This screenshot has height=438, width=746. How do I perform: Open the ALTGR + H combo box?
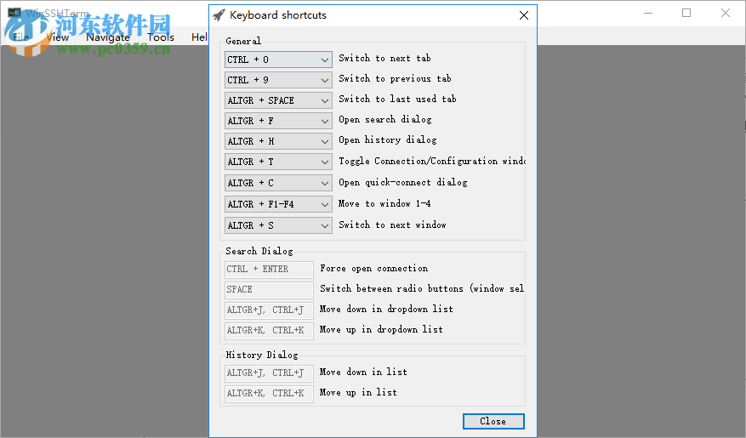click(x=278, y=141)
